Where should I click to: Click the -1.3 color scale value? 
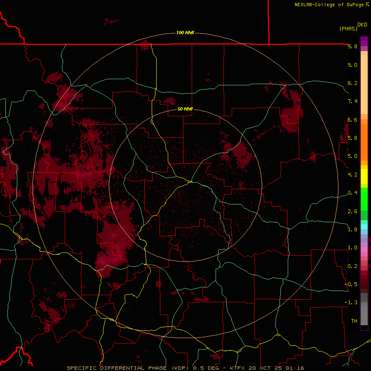351,303
